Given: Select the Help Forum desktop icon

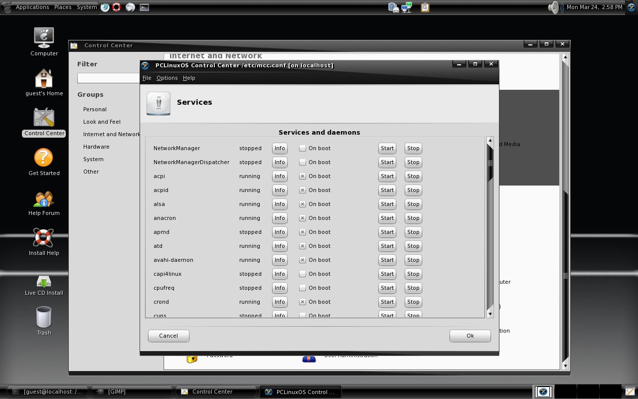Looking at the screenshot, I should tap(44, 202).
